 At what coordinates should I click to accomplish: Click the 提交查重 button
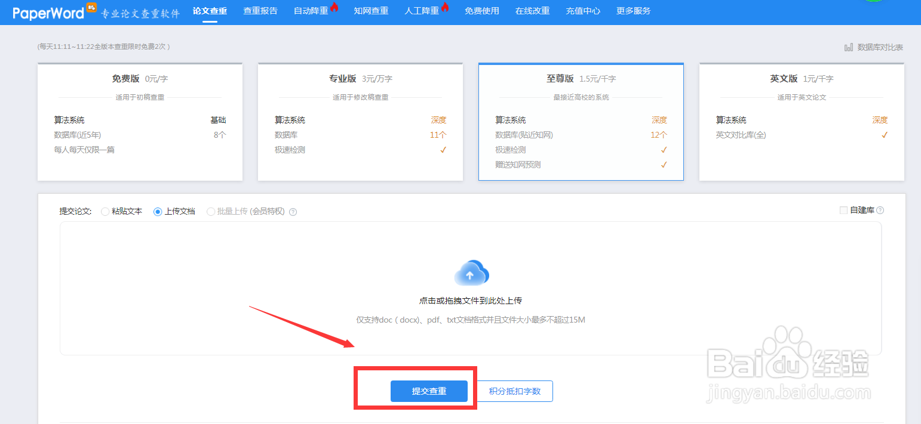(x=429, y=391)
